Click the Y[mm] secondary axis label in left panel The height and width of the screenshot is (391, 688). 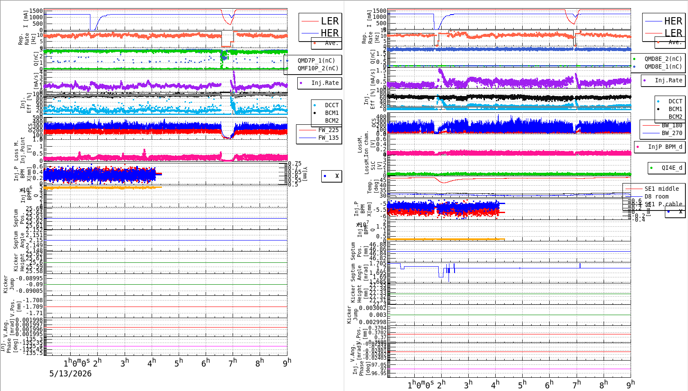click(305, 174)
